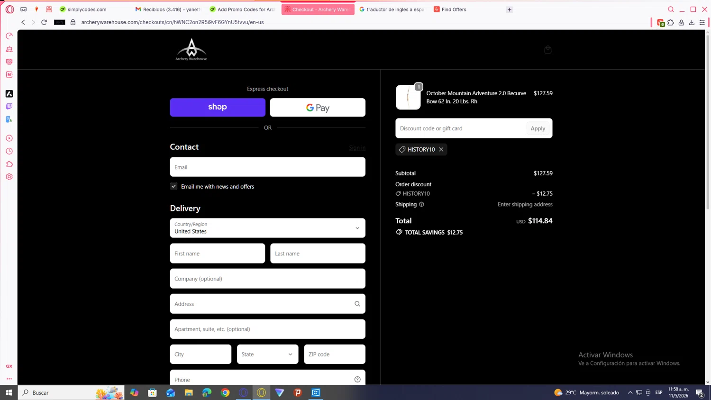Switch to the traductor de ingles tab
Screen dimensions: 711x400
pos(392,9)
